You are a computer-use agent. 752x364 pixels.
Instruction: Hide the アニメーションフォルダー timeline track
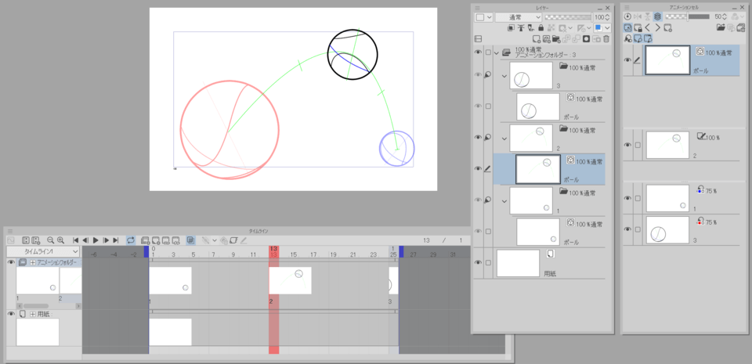click(x=11, y=262)
